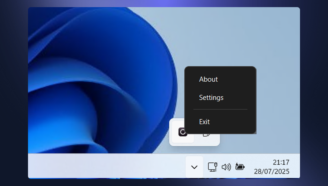Click the clock showing 21:17
328x186 pixels.
click(x=281, y=162)
